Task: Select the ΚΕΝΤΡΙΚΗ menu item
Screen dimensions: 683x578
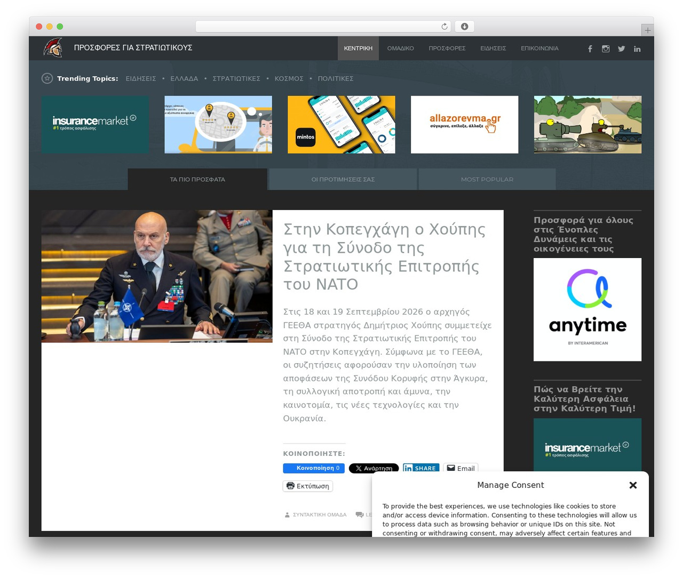Action: pyautogui.click(x=358, y=48)
